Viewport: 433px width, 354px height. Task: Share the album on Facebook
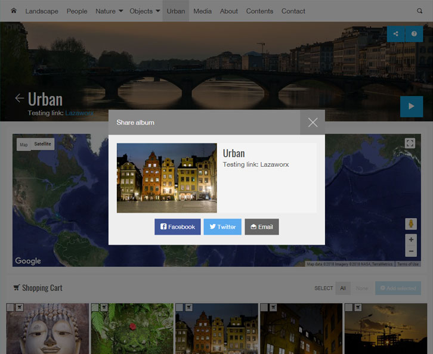[178, 227]
